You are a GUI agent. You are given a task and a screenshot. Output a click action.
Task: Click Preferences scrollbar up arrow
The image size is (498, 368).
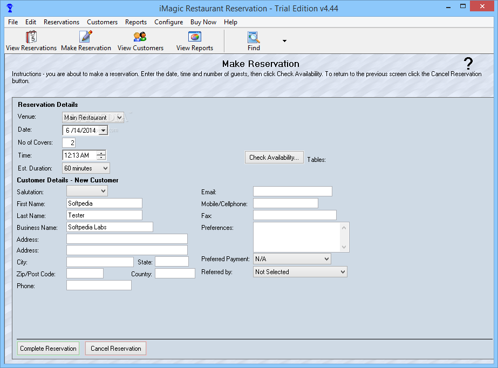coord(344,228)
